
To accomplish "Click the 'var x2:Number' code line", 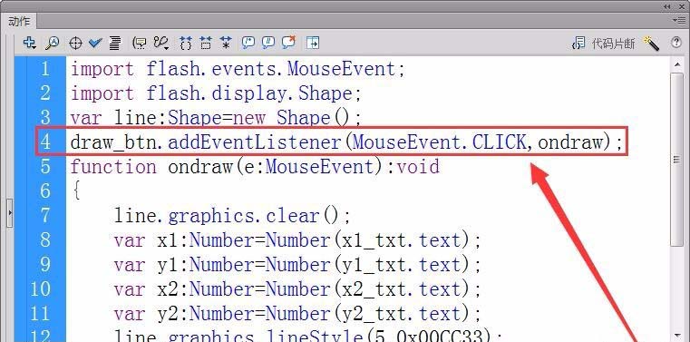I will click(x=297, y=289).
